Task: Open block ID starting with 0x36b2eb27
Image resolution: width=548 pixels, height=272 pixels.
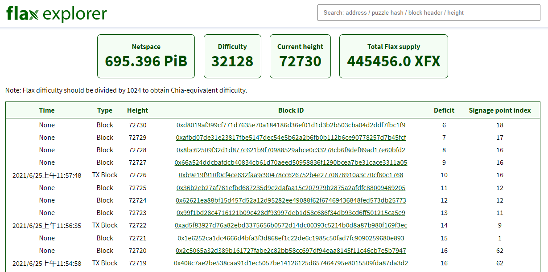Action: 291,188
